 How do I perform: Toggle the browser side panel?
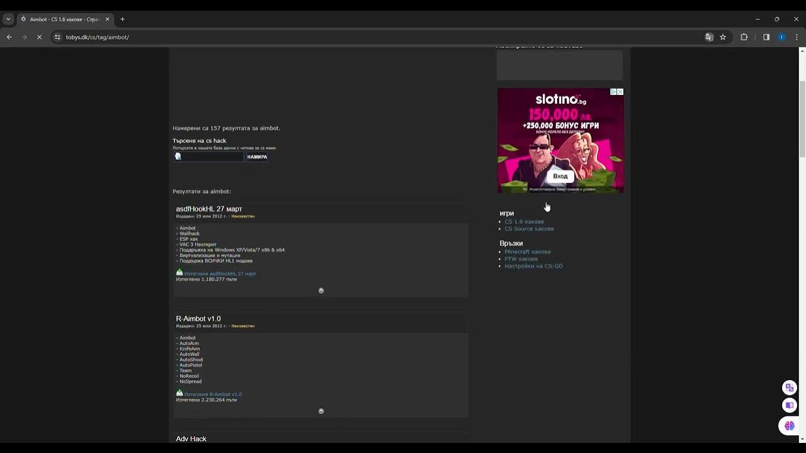click(x=766, y=37)
